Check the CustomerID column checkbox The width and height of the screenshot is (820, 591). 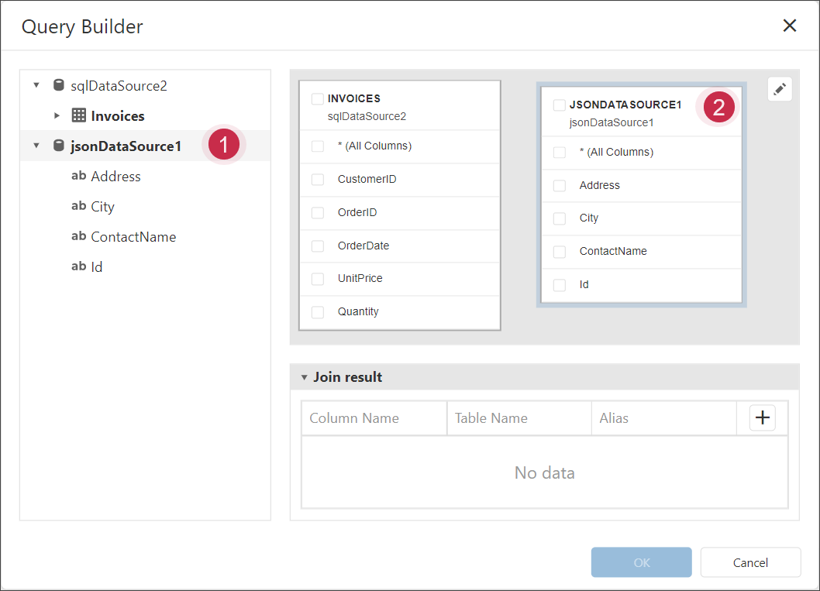(318, 180)
